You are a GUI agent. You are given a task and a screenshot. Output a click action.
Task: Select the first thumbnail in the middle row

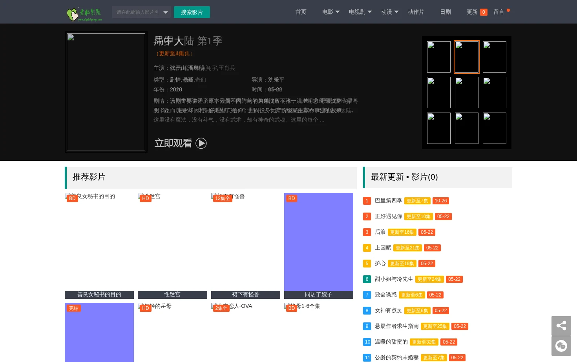[x=439, y=93]
